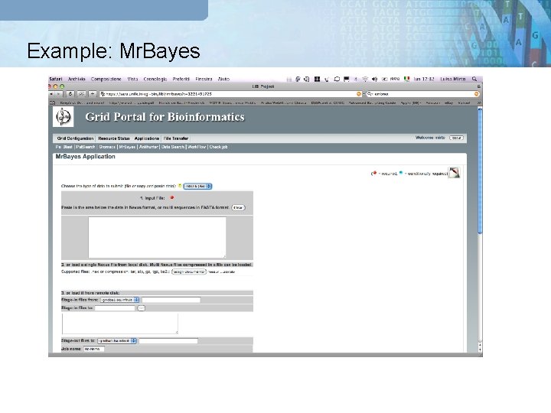
Task: Click the Safari back arrow
Action: 52,94
